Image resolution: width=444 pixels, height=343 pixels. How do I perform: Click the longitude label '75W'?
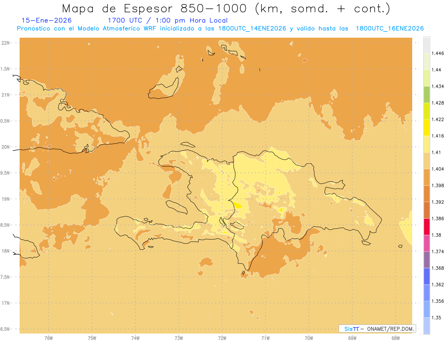[92, 338]
